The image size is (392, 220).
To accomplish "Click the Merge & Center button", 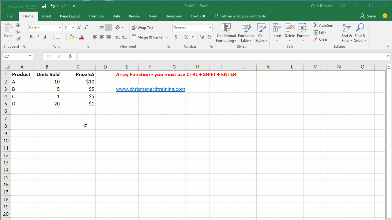I will [x=148, y=37].
